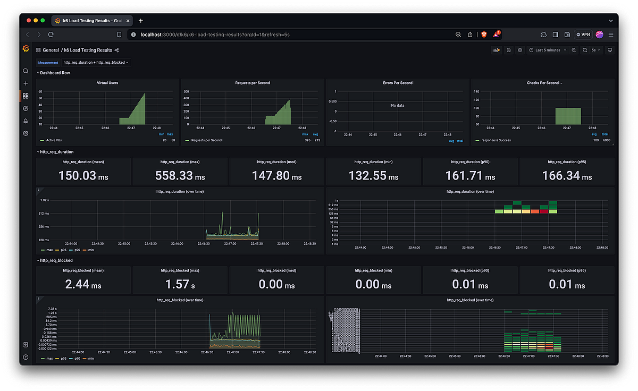This screenshot has width=638, height=391.
Task: Save the dashboard with the save icon
Action: (x=509, y=49)
